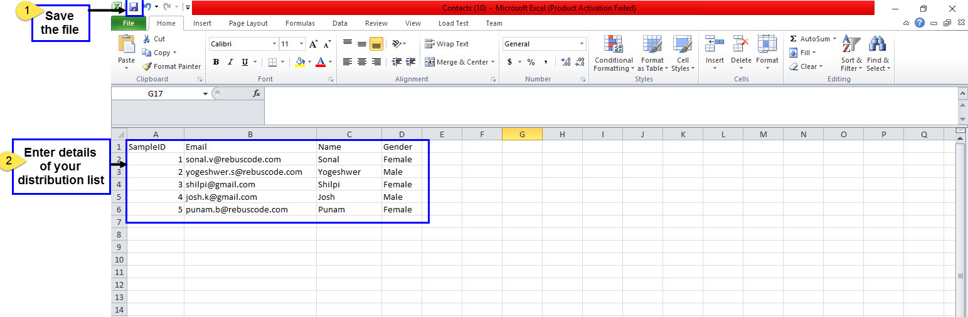The width and height of the screenshot is (968, 317).
Task: Open the font size 11 dropdown
Action: point(302,44)
